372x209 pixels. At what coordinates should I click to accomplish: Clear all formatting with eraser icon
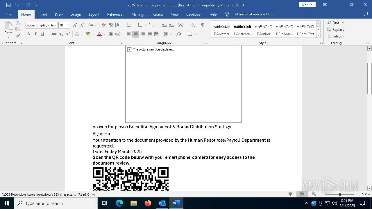104,25
